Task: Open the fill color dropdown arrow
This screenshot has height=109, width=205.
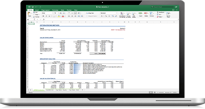Action: (61, 16)
